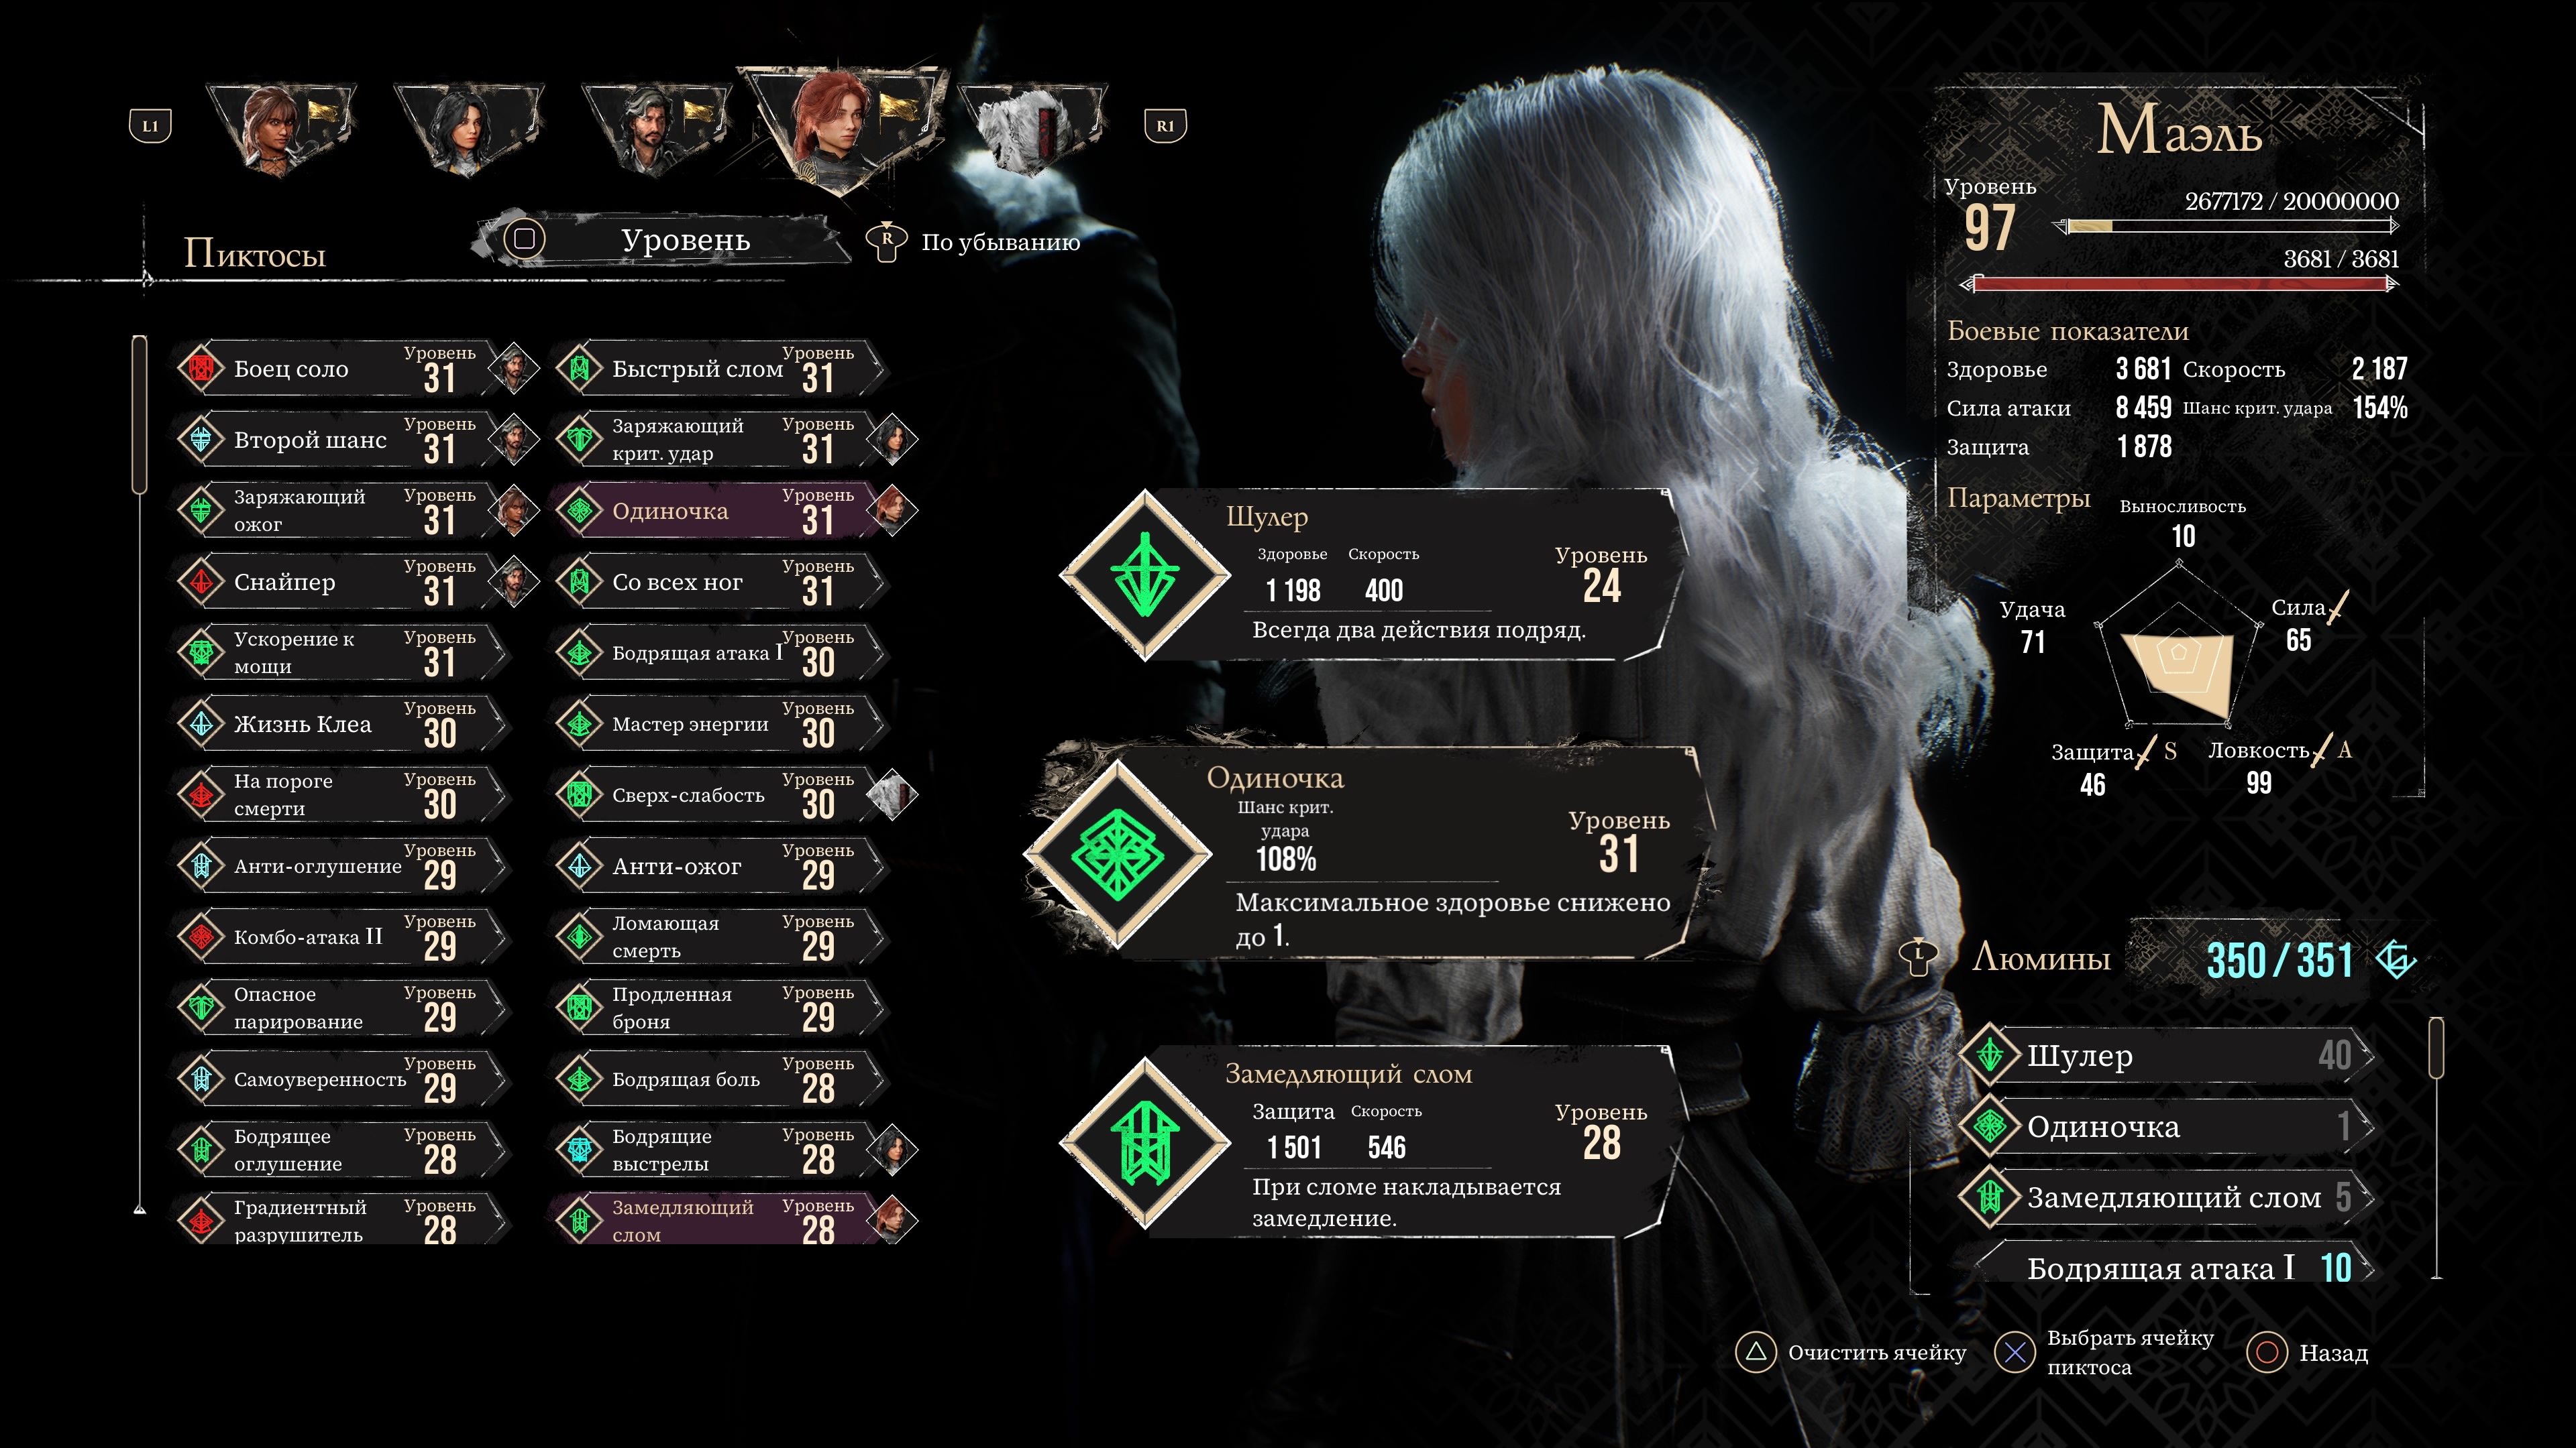Click the R1 next character icon
Viewport: 2576px width, 1448px height.
pyautogui.click(x=1165, y=126)
